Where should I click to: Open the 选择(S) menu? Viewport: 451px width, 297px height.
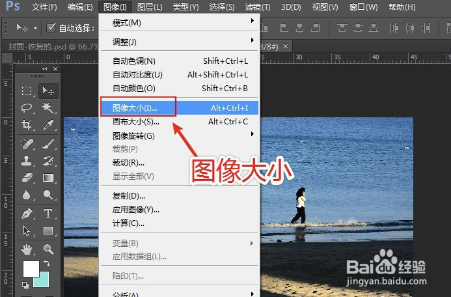(x=222, y=7)
